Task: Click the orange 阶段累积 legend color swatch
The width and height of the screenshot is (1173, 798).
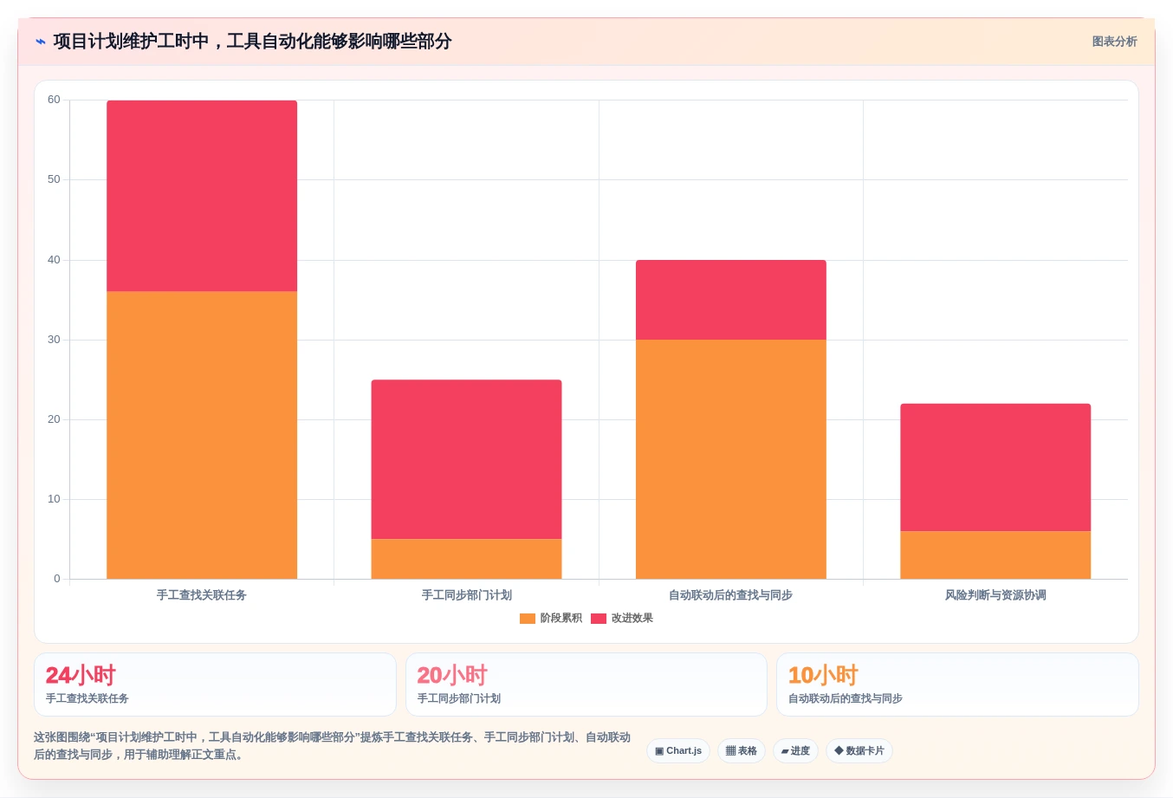Action: [x=528, y=619]
